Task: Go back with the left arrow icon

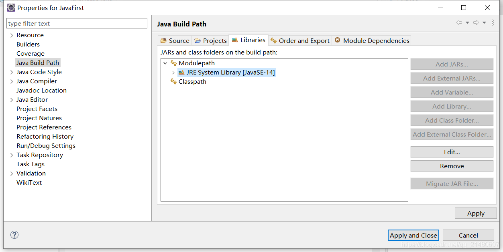Action: pyautogui.click(x=459, y=23)
